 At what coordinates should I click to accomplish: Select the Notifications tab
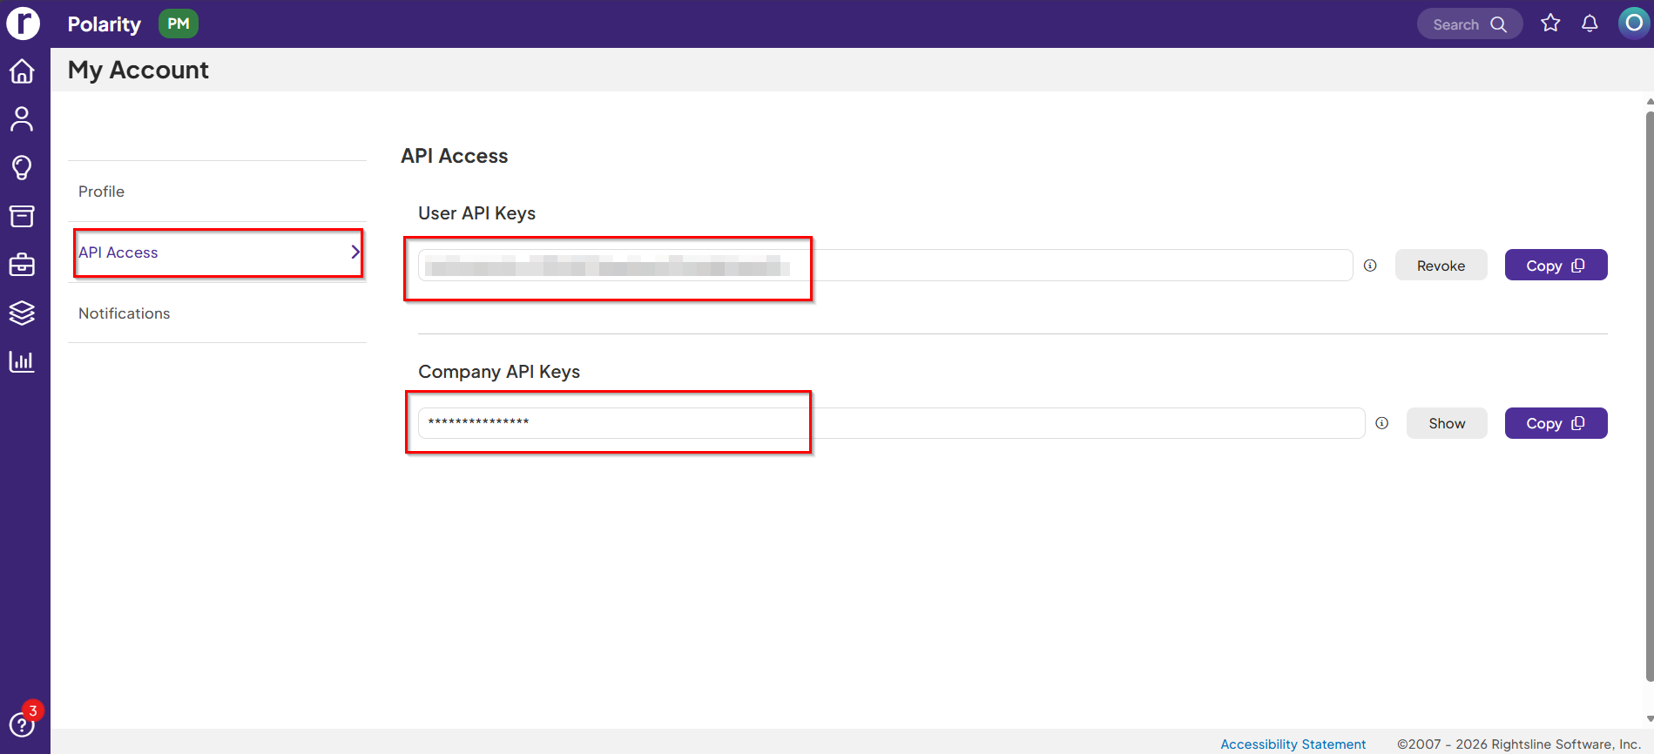click(217, 313)
